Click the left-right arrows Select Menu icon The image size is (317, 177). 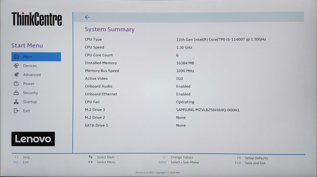coord(91,162)
